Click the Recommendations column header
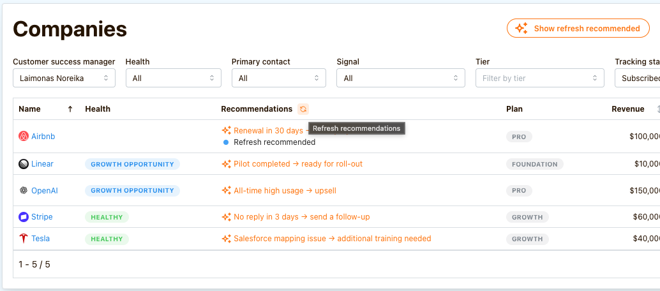 point(257,109)
